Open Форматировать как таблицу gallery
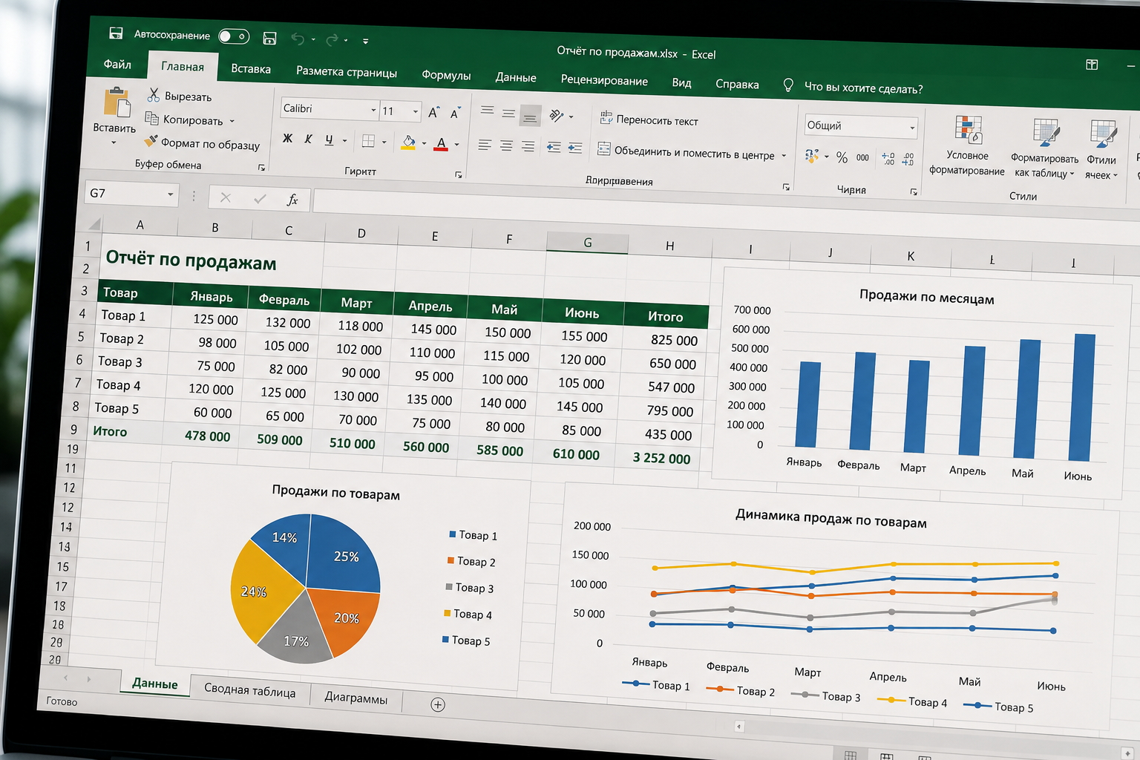This screenshot has width=1140, height=760. 1045,149
